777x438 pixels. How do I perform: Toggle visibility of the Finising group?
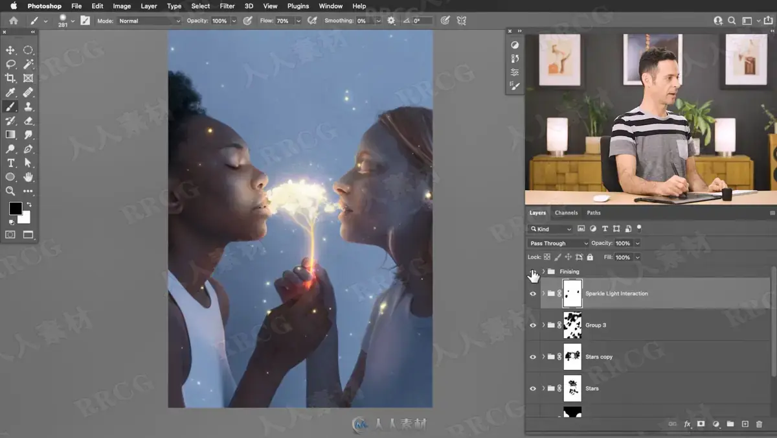[533, 271]
